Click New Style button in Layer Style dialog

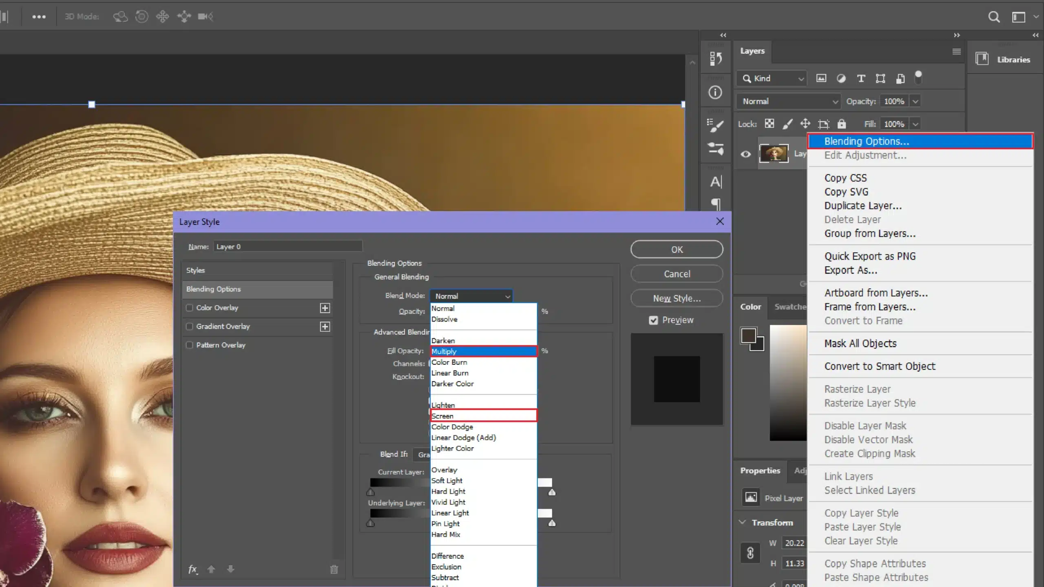[x=677, y=298]
